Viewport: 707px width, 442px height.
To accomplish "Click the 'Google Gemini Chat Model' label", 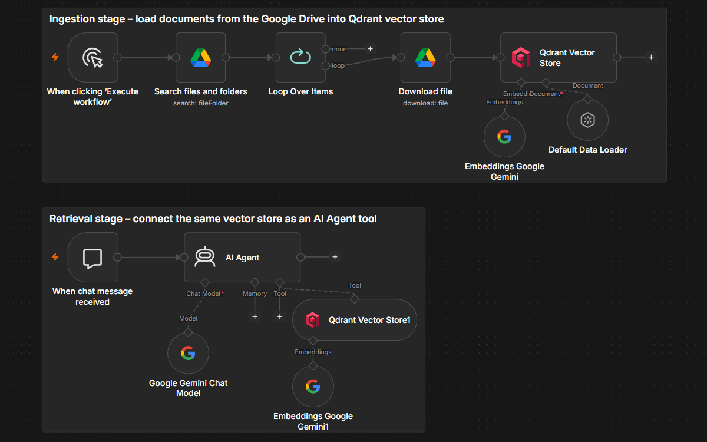I will click(188, 388).
